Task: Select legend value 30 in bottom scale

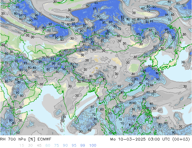Action: tap(30, 146)
